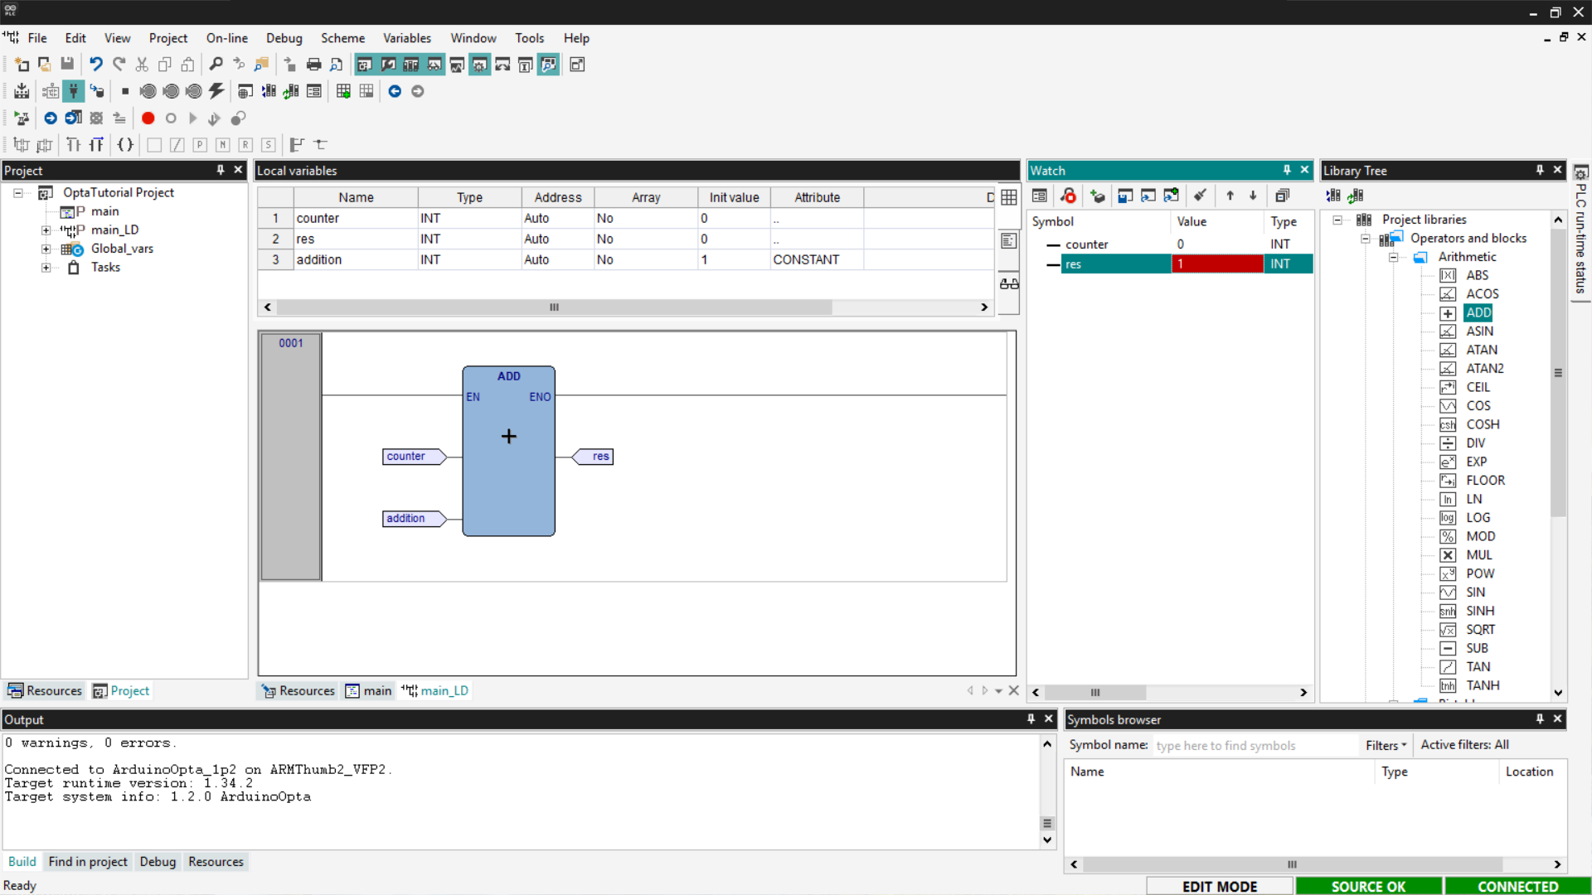
Task: Expand the Global_vars tree node
Action: point(46,249)
